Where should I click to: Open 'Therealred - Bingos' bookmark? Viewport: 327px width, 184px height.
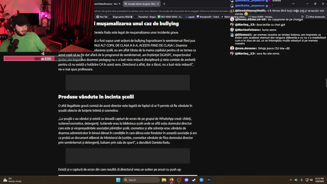pos(145,17)
